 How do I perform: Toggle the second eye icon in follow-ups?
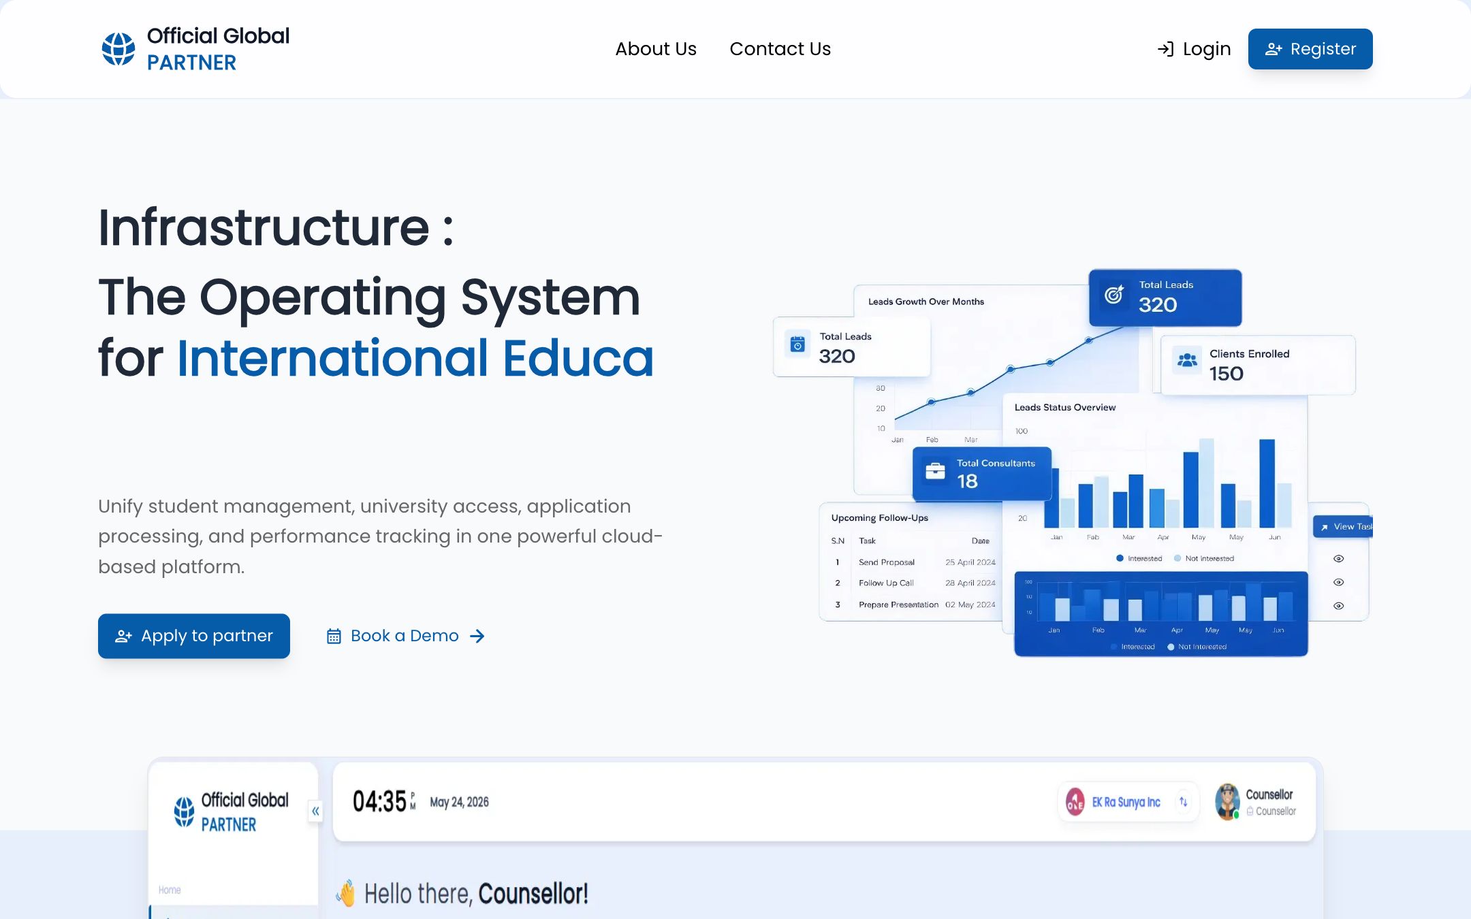[1338, 583]
